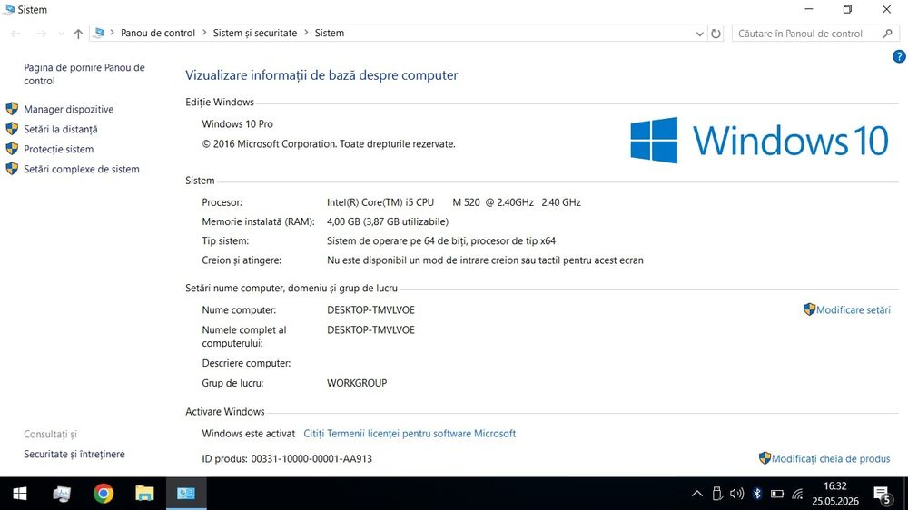Click the computer name DESKTOP-TMVLVOE beside Nume computer
Viewport: 908px width, 510px height.
click(x=370, y=310)
